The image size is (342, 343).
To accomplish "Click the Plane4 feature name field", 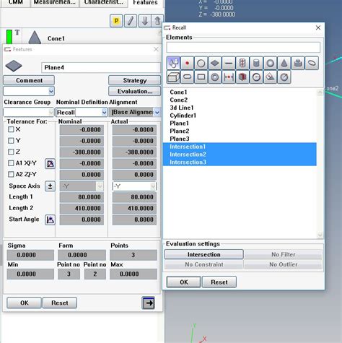I will [101, 67].
